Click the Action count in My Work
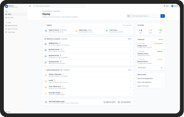 (150, 31)
